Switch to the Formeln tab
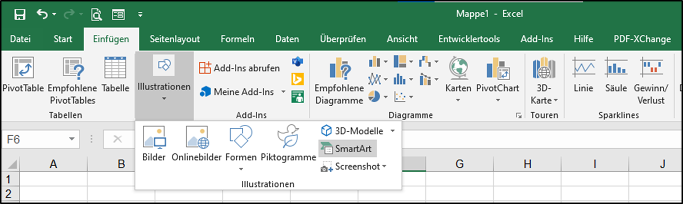This screenshot has width=683, height=204. pyautogui.click(x=237, y=39)
